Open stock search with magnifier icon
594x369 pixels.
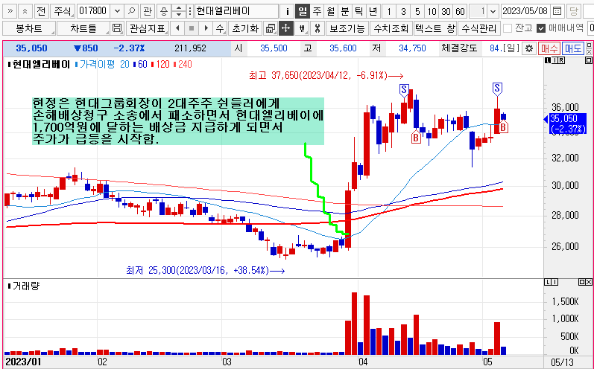(x=131, y=11)
